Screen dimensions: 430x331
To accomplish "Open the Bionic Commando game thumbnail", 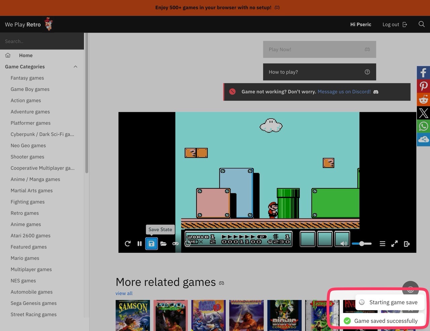I will [285, 316].
